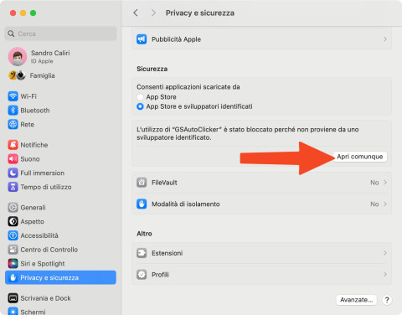Image resolution: width=402 pixels, height=315 pixels.
Task: Select Privacy e sicurezza sidebar item
Action: pyautogui.click(x=60, y=277)
